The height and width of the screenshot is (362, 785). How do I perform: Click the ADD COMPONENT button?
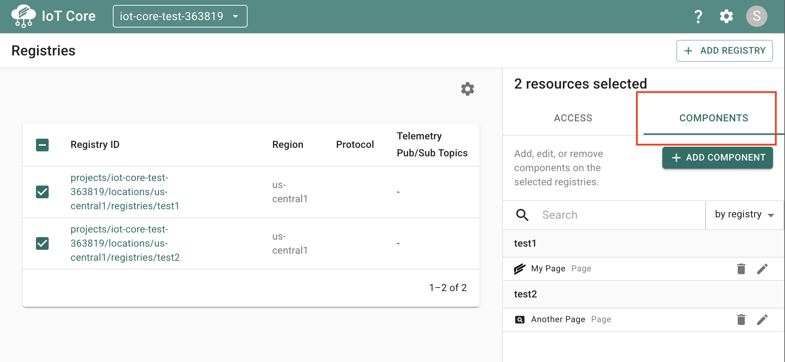[x=717, y=158]
